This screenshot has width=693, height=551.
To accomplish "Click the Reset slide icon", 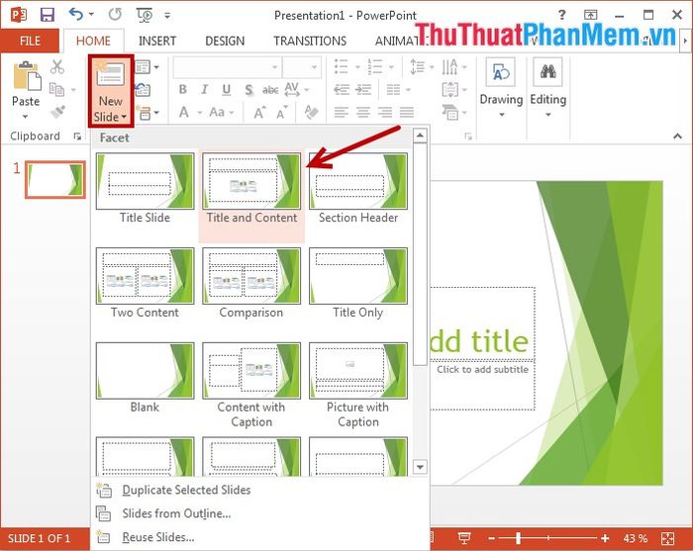I will (x=143, y=90).
